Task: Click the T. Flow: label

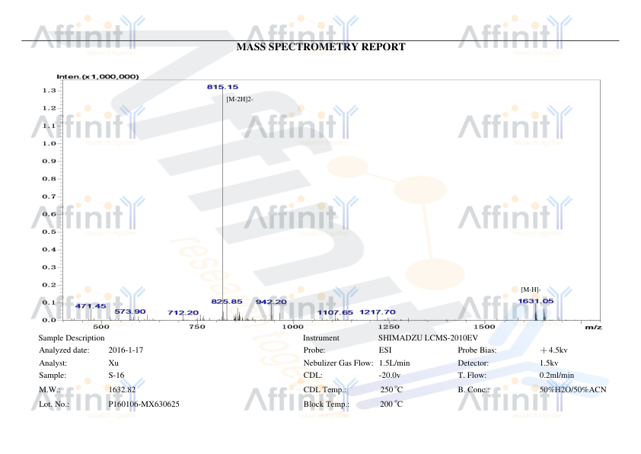Action: [x=472, y=375]
